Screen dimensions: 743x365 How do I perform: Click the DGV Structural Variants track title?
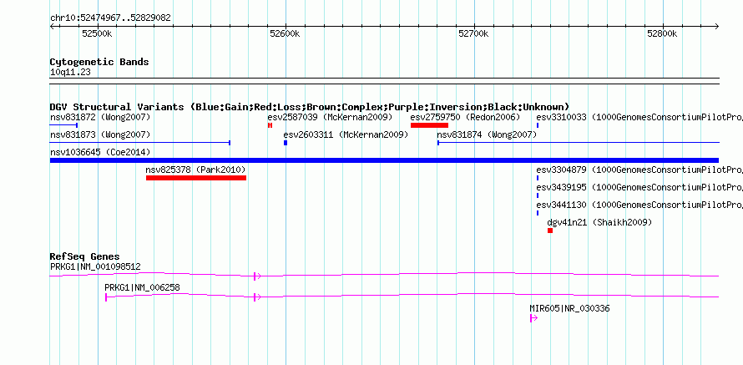(x=310, y=107)
